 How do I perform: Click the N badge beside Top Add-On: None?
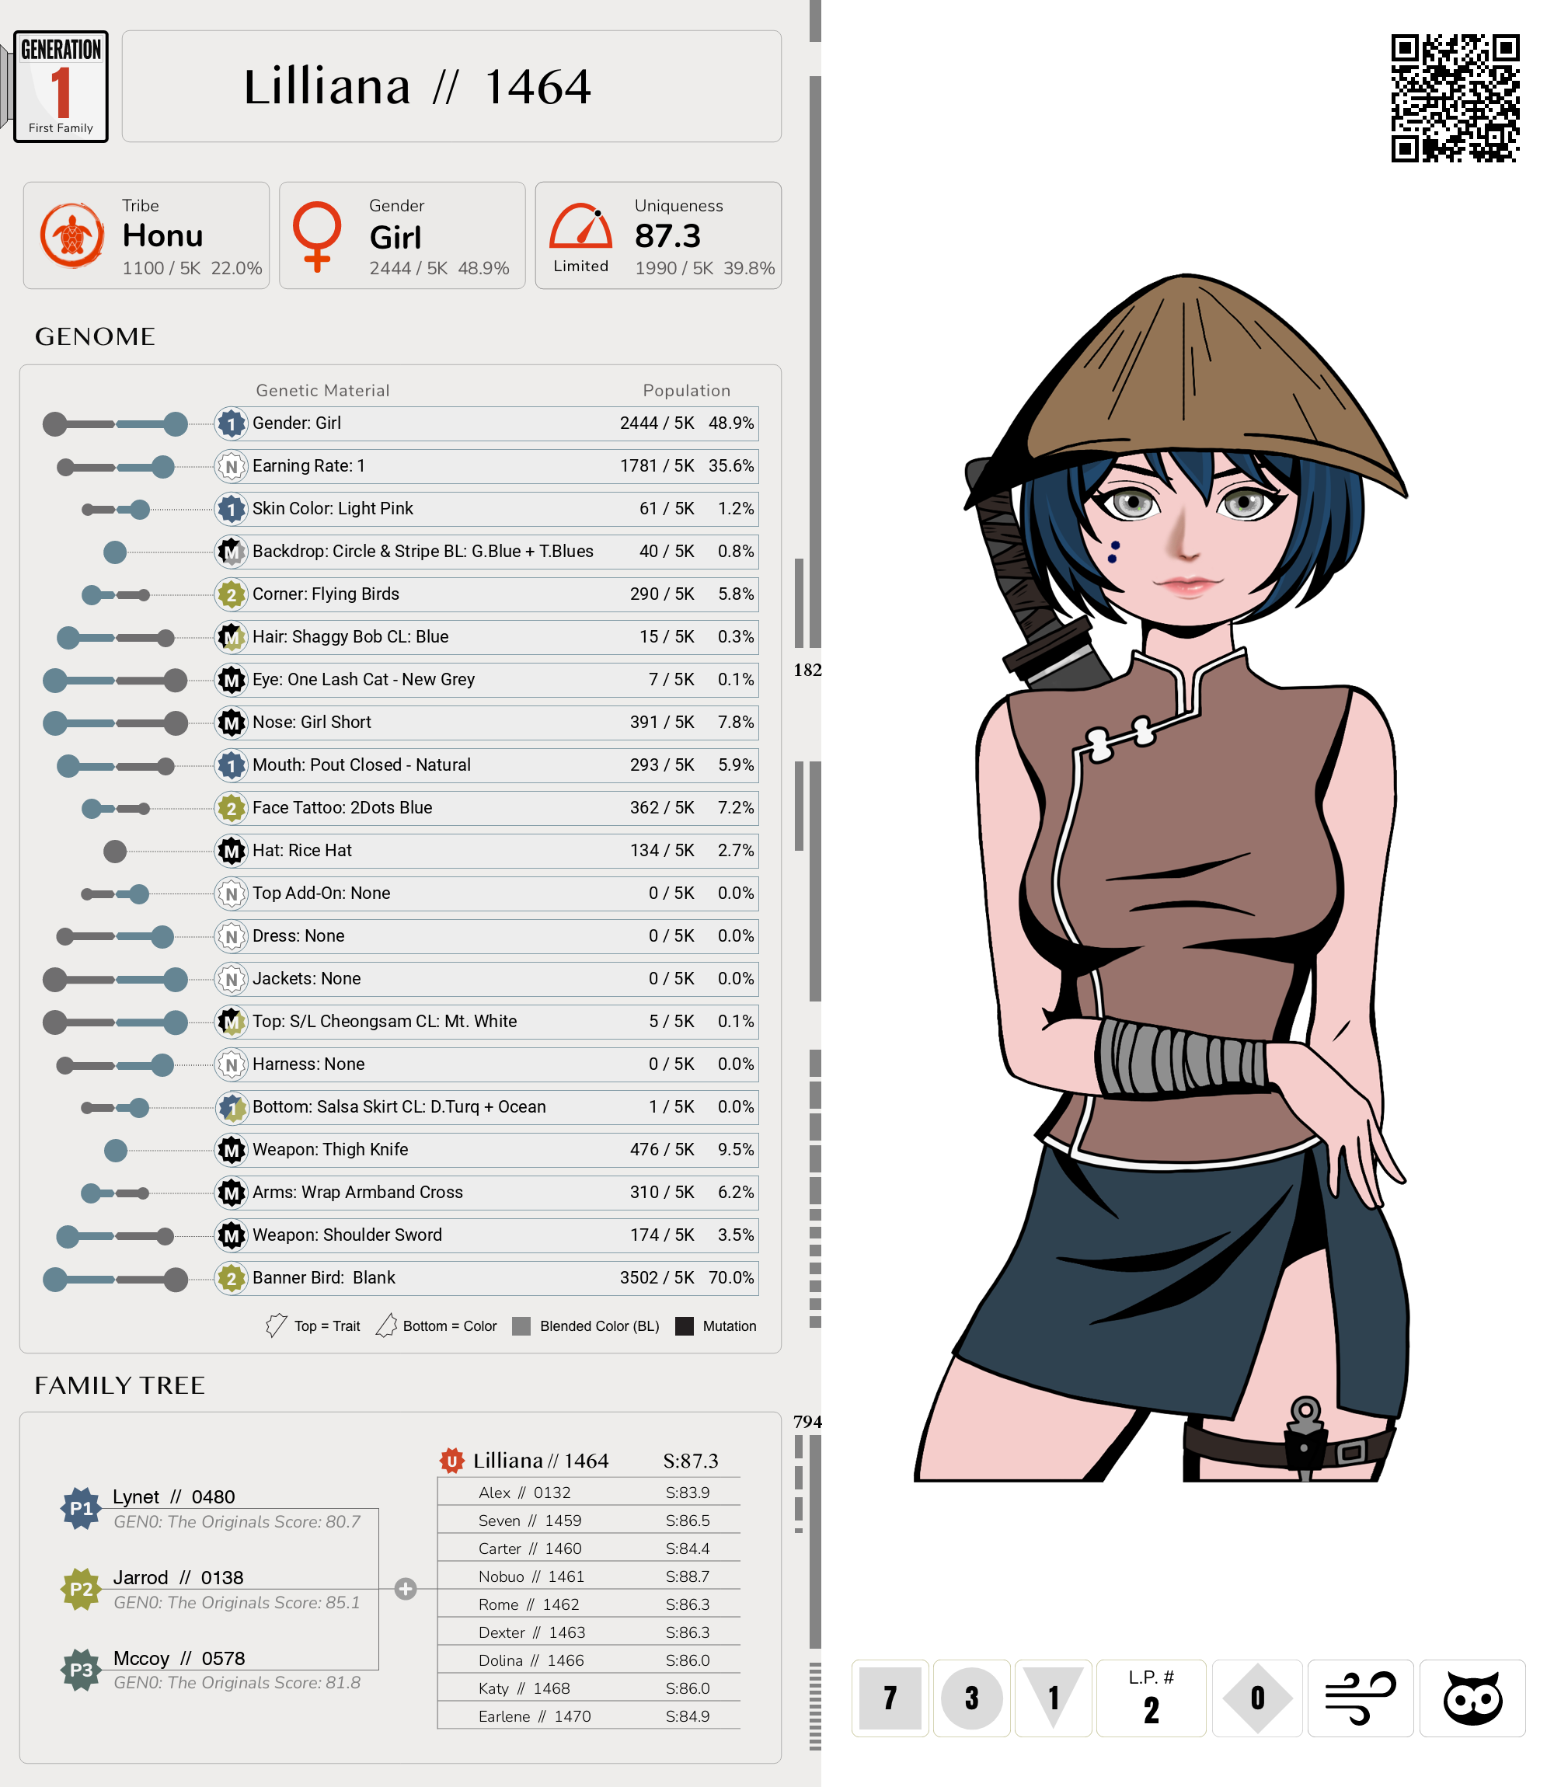click(231, 894)
